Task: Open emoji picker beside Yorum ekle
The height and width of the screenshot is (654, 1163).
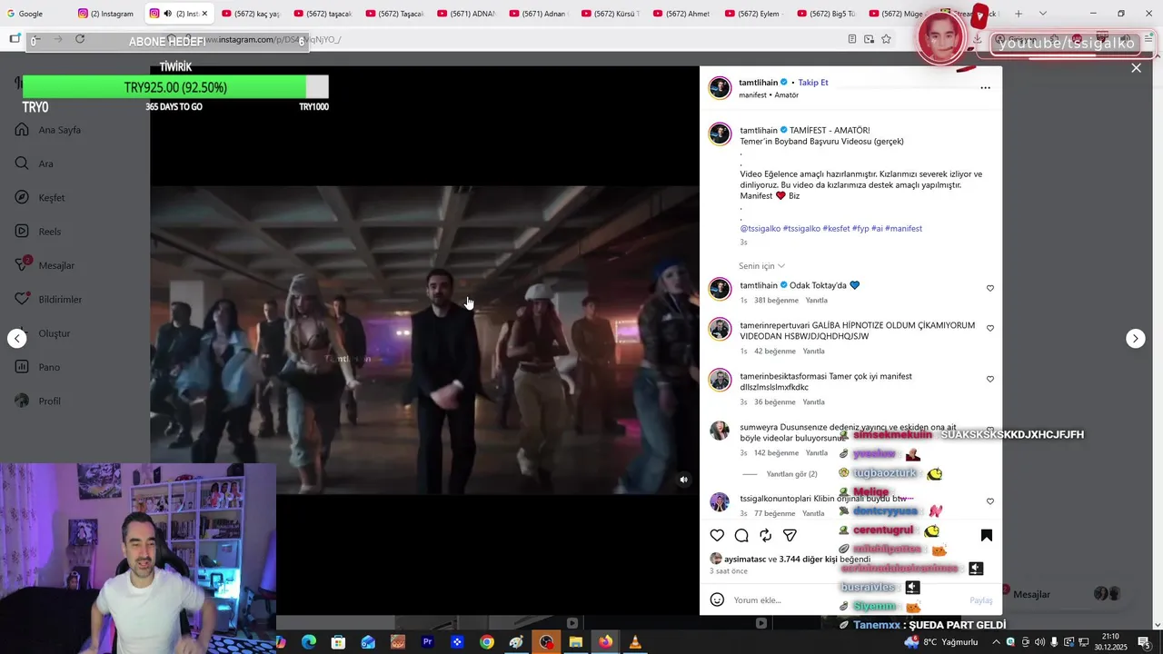Action: coord(717,599)
